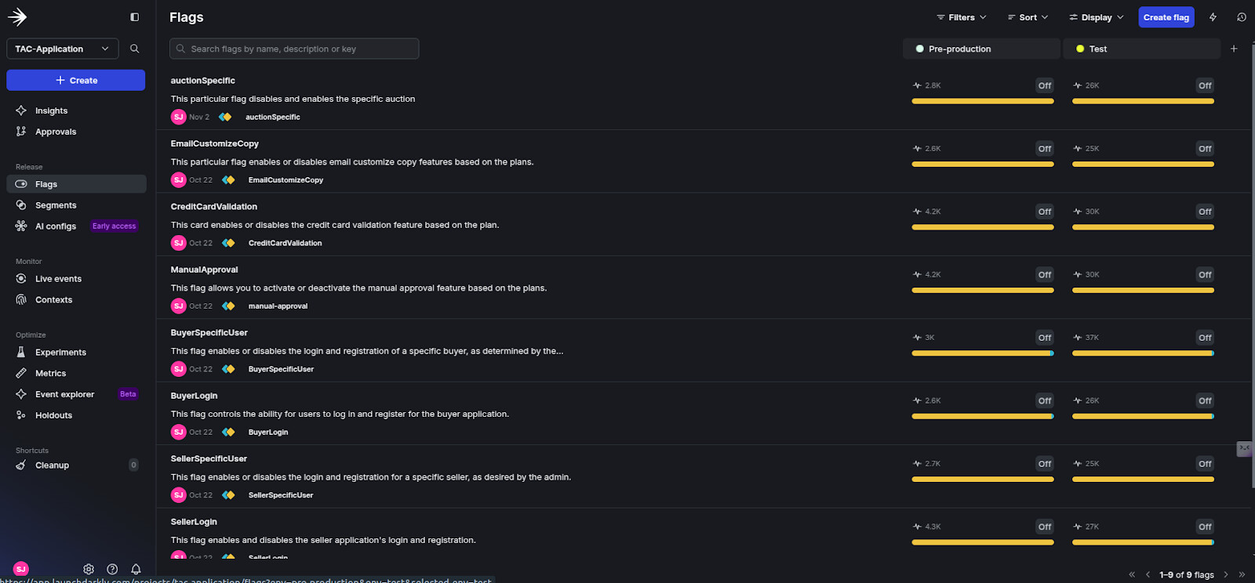Image resolution: width=1255 pixels, height=583 pixels.
Task: Open the history clock icon
Action: [1241, 17]
